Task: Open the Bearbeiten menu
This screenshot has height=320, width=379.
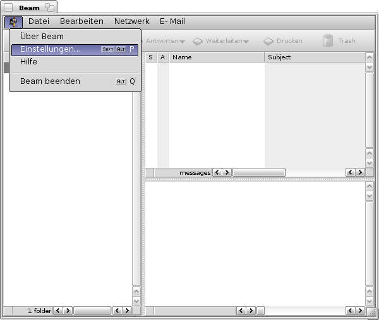Action: click(81, 21)
